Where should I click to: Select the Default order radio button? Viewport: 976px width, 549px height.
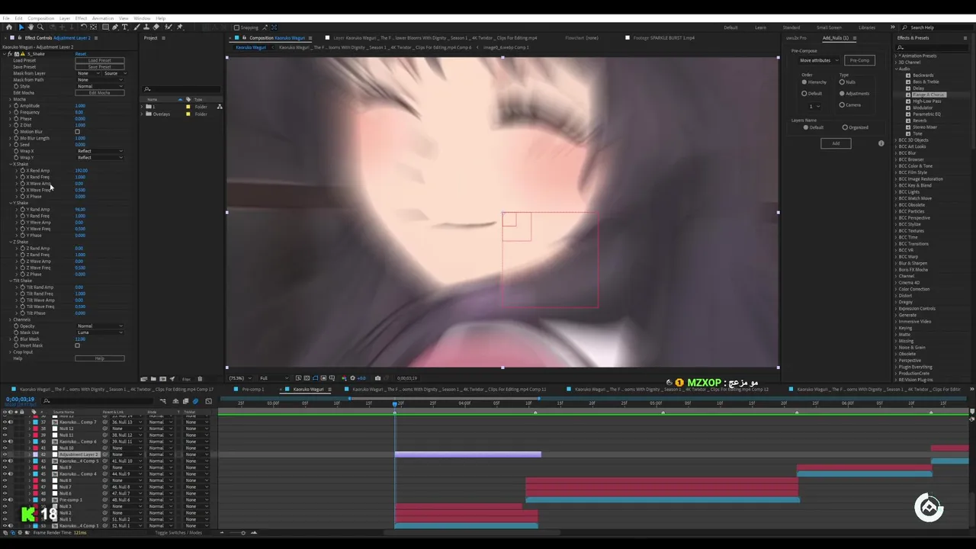click(804, 93)
